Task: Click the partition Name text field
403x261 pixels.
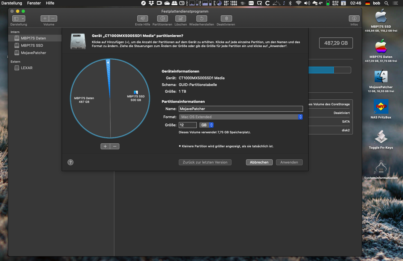Action: 240,109
